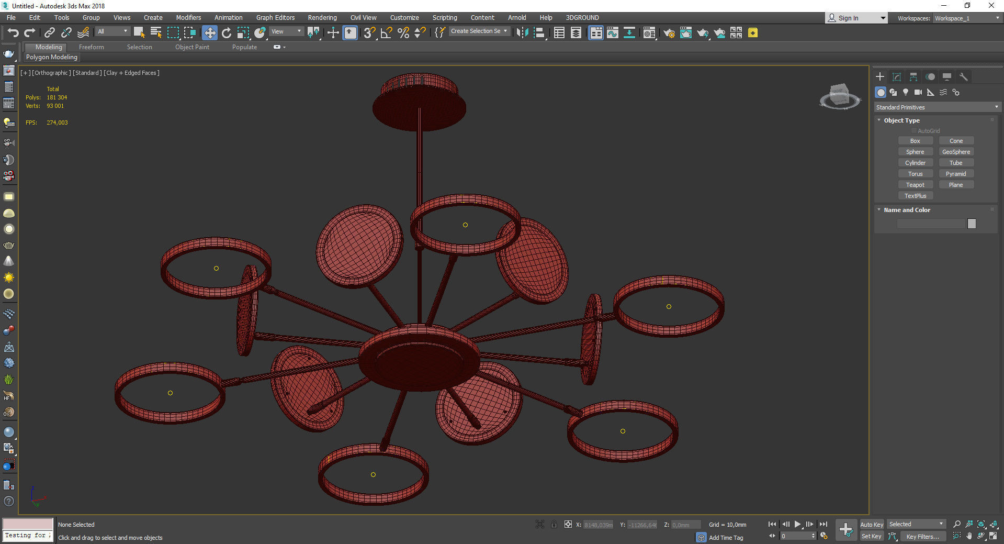Screen dimensions: 1004x544
Task: Open the Standard Primitives dropdown
Action: tap(937, 107)
